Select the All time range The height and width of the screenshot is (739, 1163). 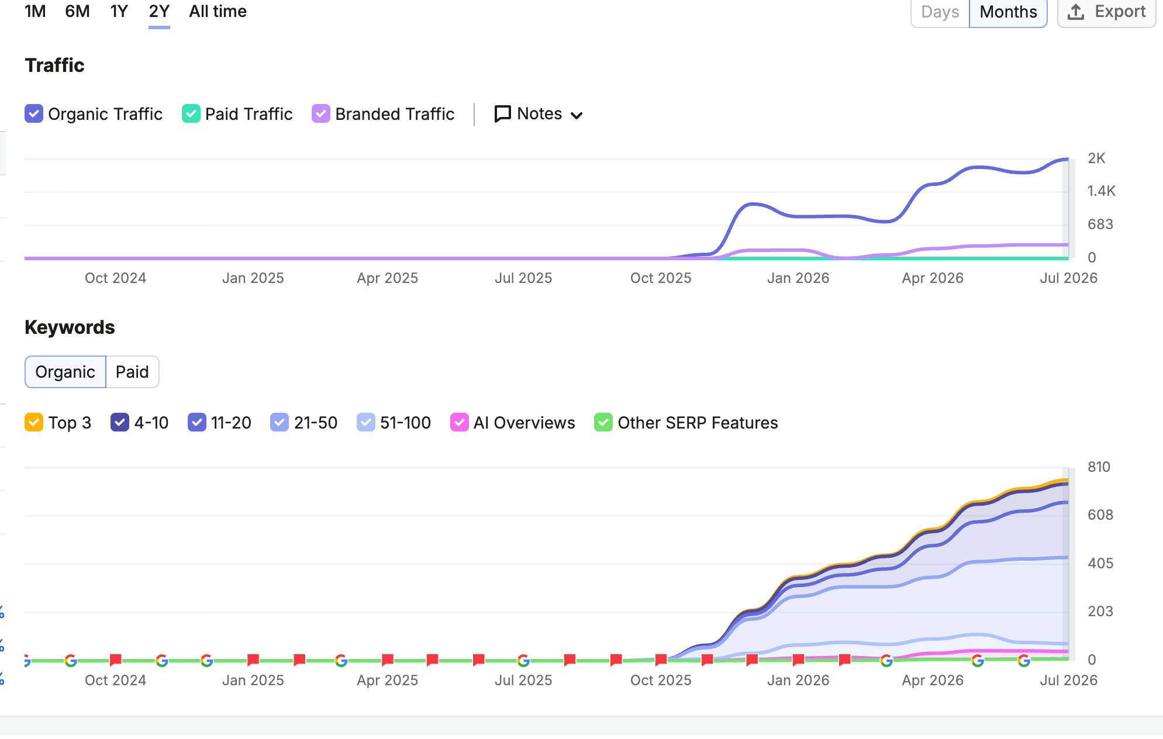point(218,12)
